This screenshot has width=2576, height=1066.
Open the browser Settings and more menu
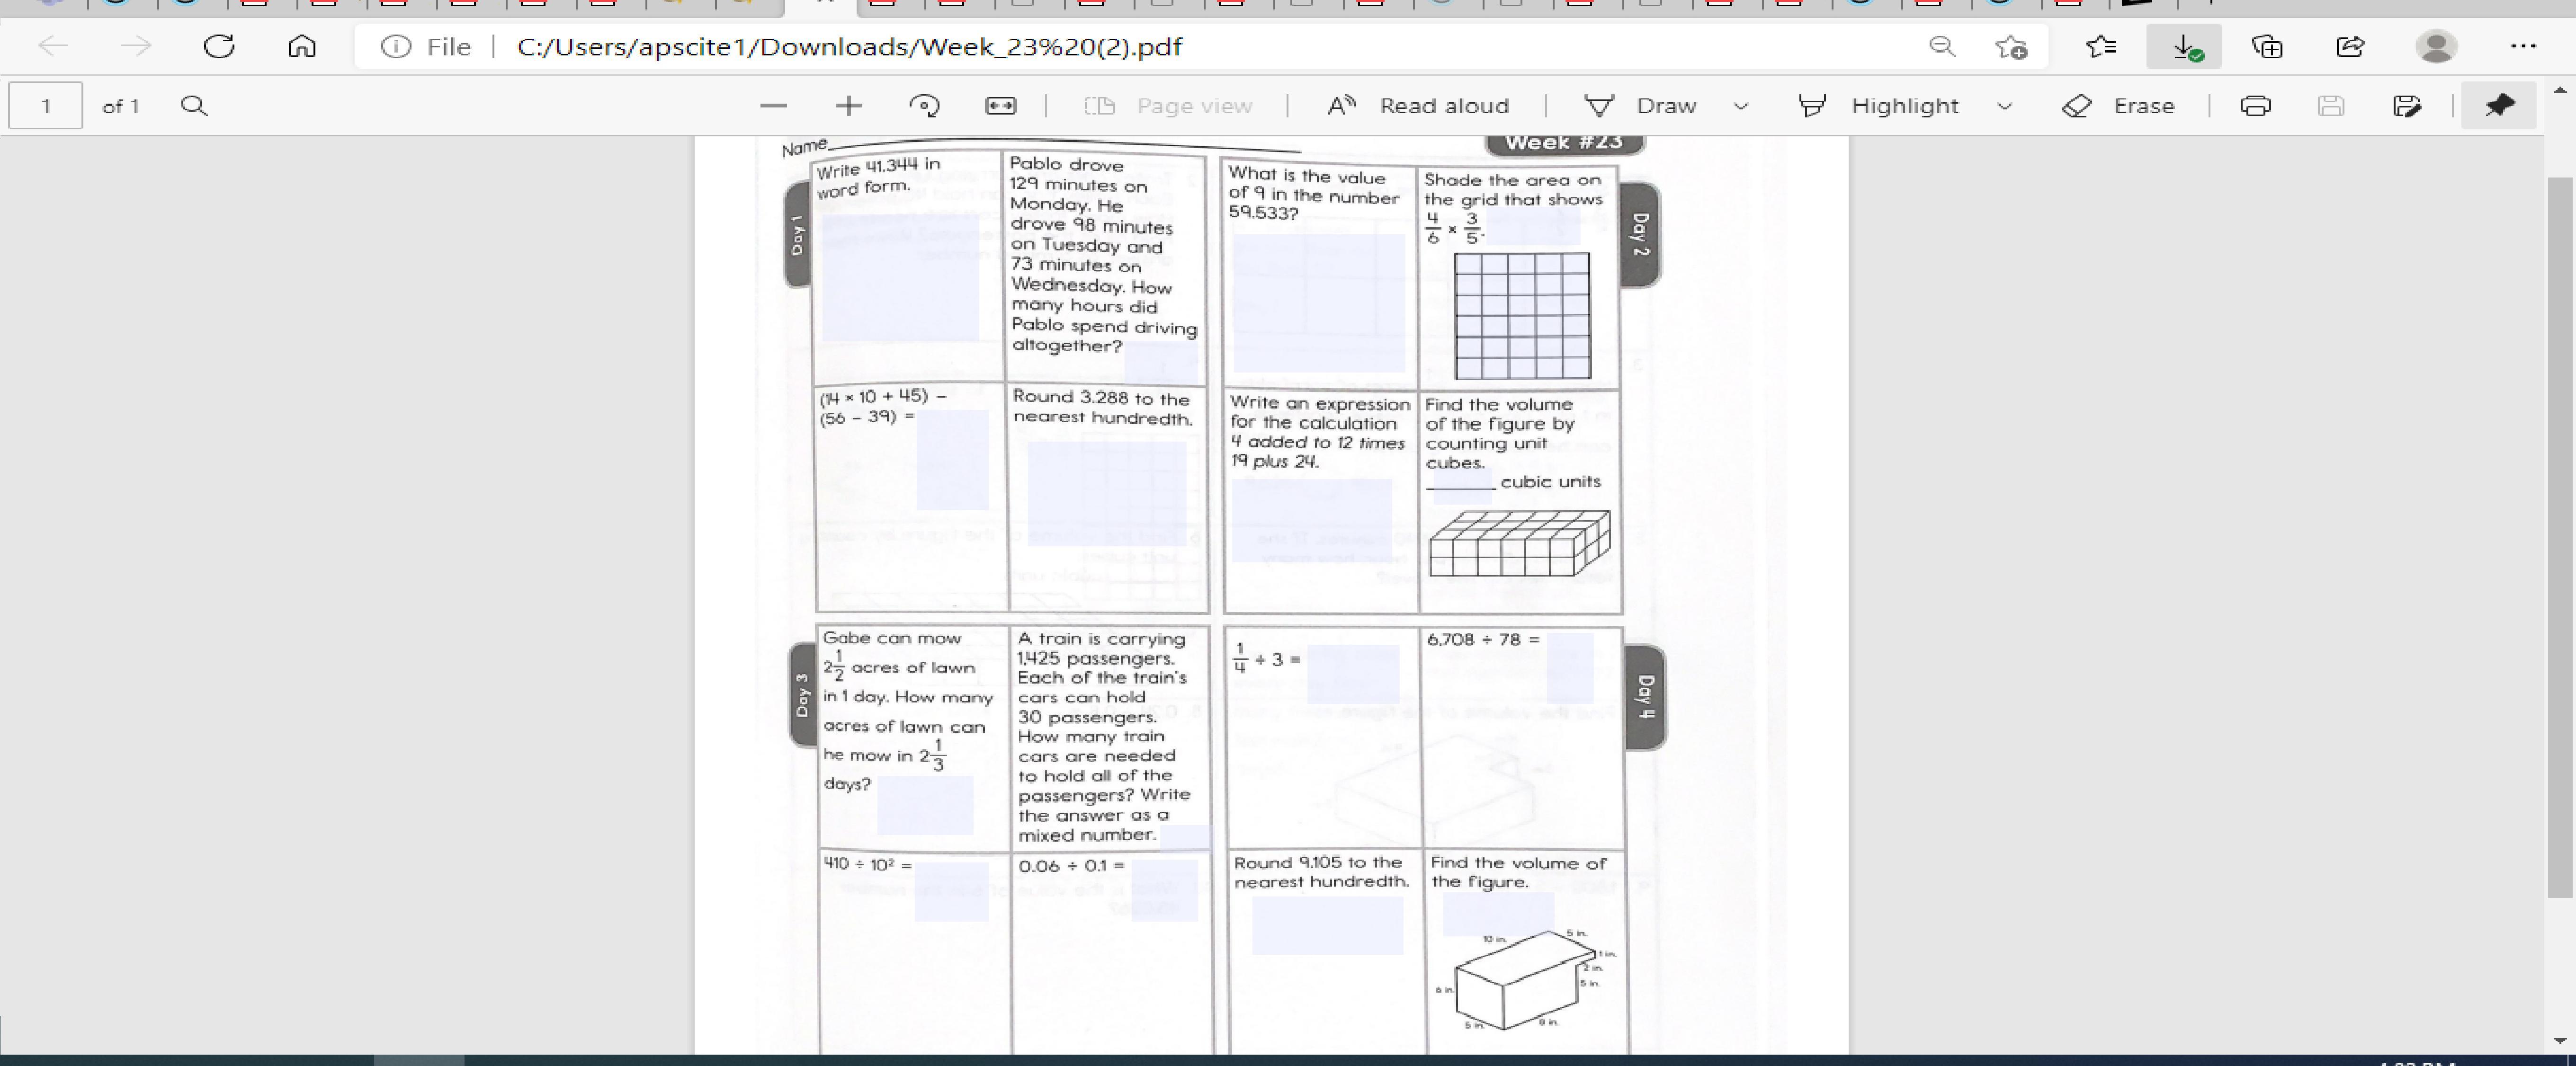point(2523,47)
